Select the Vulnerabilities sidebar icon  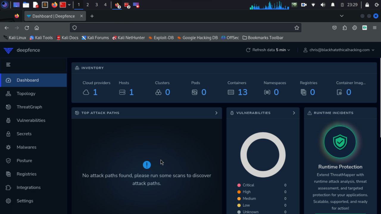[8, 120]
